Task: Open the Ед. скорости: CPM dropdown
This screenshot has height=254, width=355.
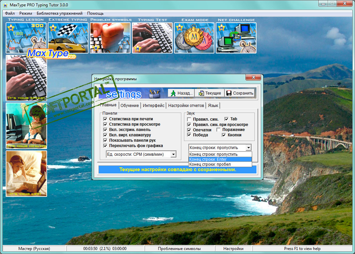Action: pos(173,154)
